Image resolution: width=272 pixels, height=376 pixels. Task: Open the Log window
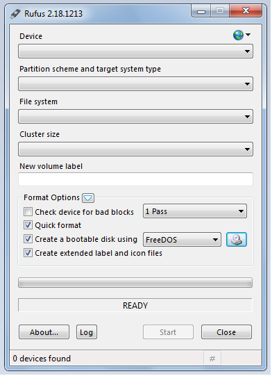pyautogui.click(x=87, y=332)
